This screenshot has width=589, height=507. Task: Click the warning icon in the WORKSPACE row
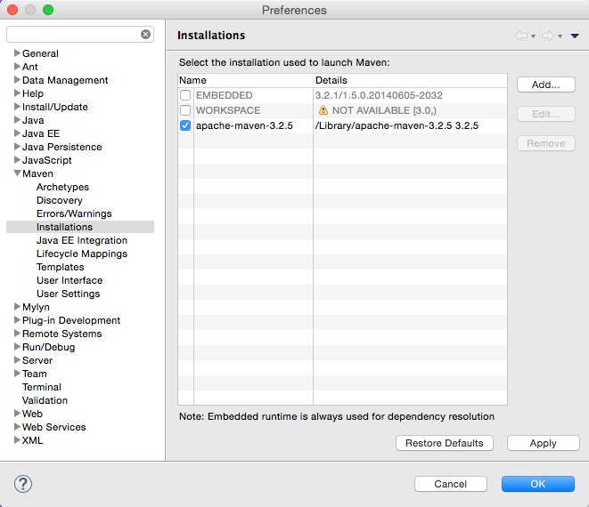point(323,110)
